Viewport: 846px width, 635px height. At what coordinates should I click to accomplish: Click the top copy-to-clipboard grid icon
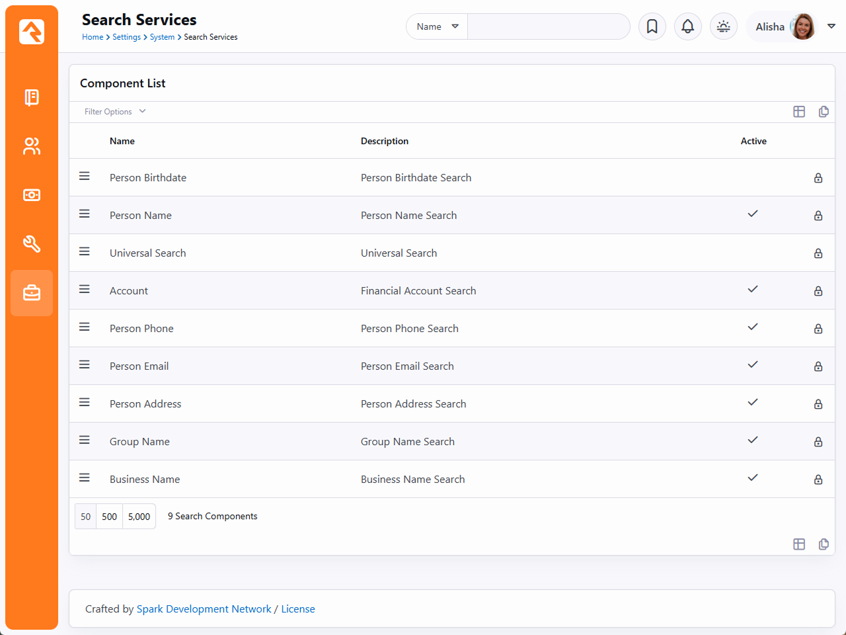click(x=823, y=112)
